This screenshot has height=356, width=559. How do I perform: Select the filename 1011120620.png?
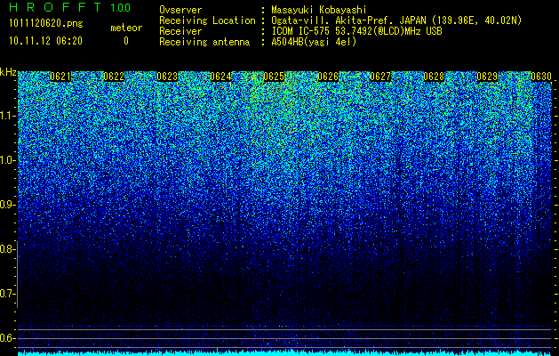[x=46, y=24]
